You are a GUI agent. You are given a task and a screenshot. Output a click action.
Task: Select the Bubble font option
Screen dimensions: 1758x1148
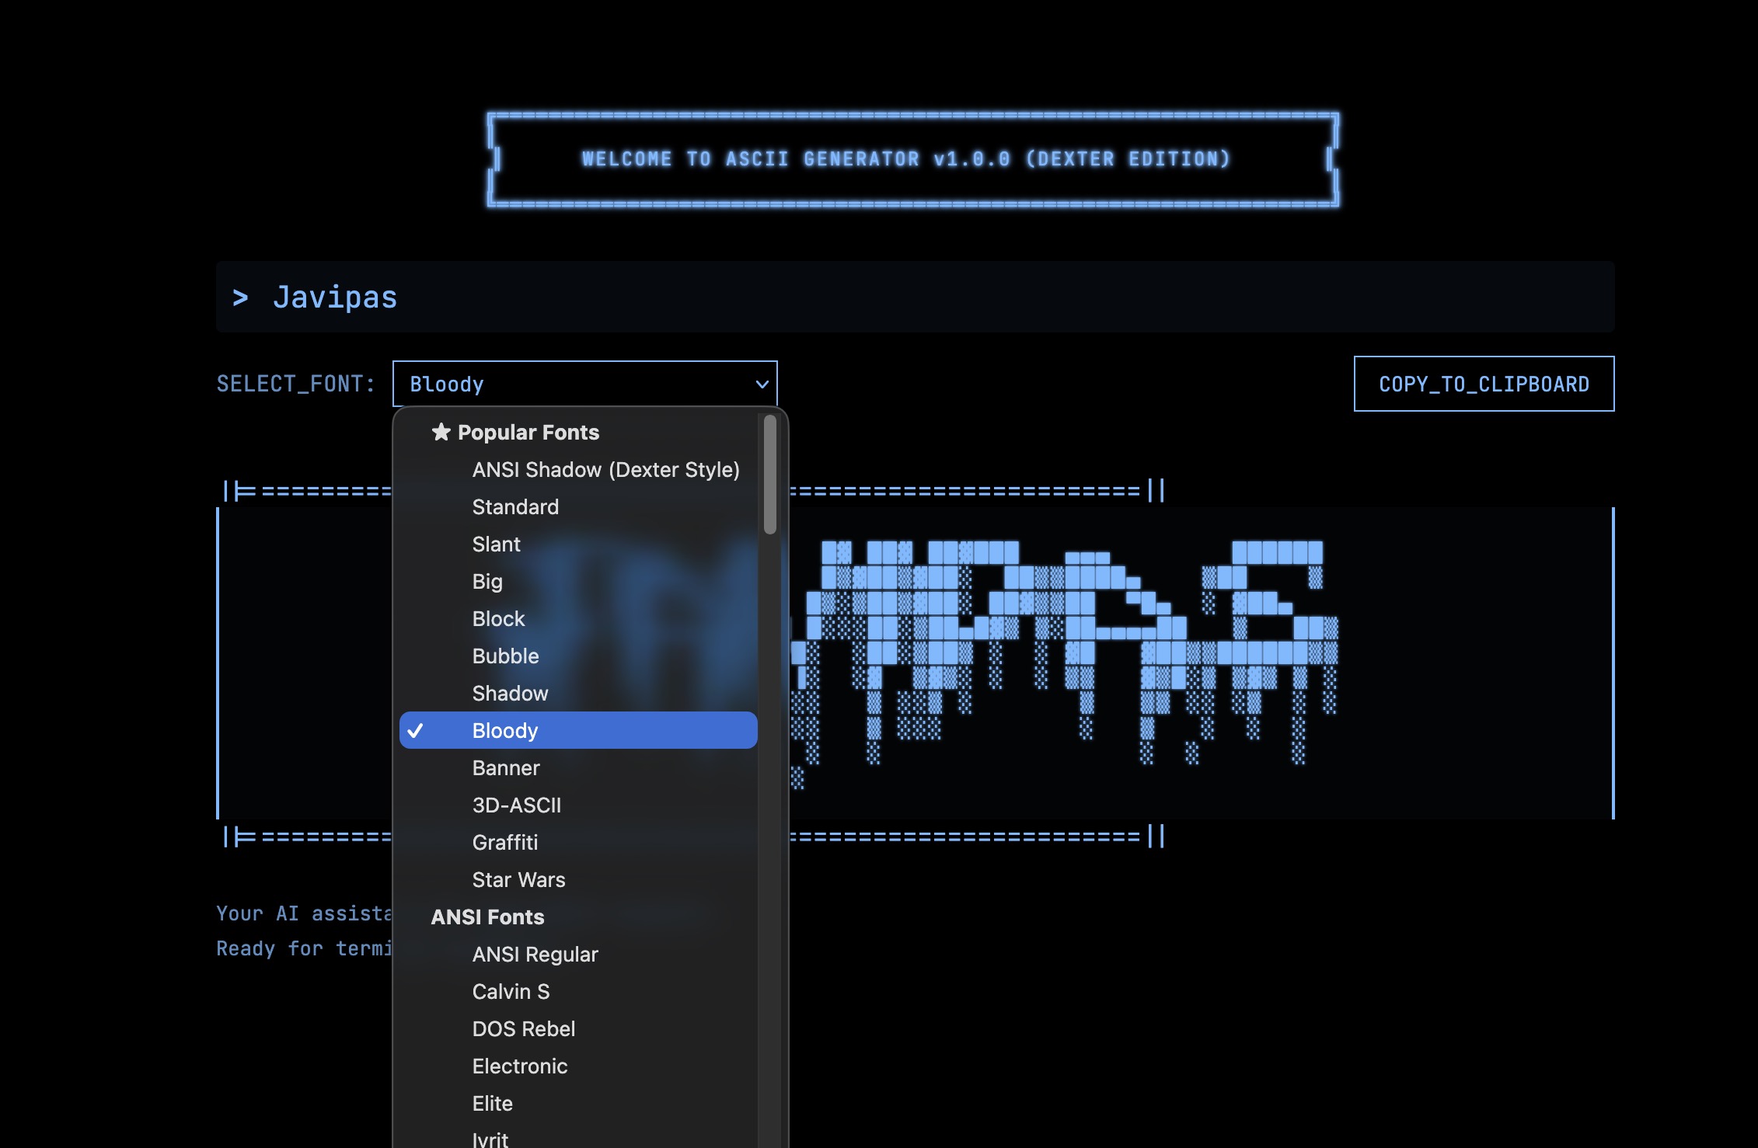click(x=505, y=656)
